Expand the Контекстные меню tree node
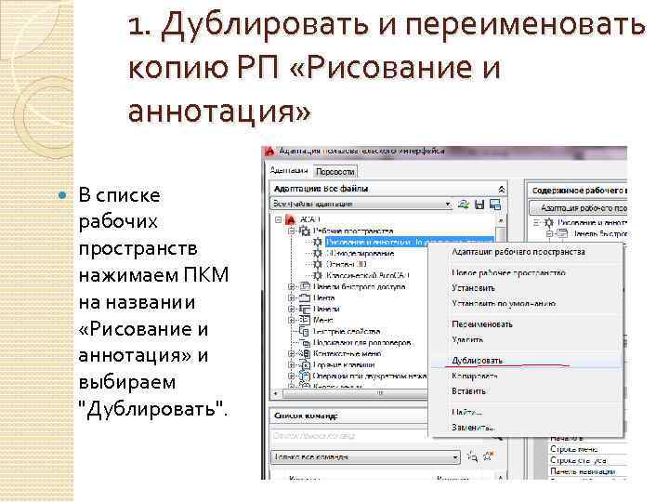The width and height of the screenshot is (669, 502). tap(292, 353)
